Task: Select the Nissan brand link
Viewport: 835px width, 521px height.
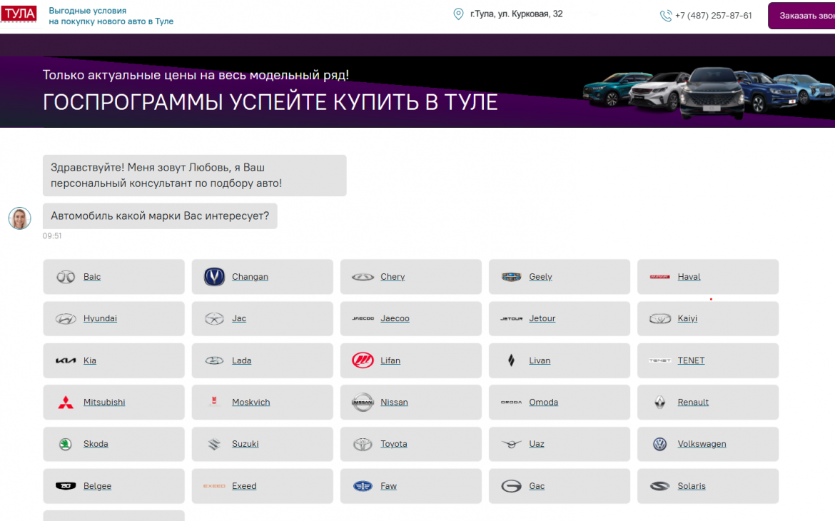Action: click(x=394, y=403)
